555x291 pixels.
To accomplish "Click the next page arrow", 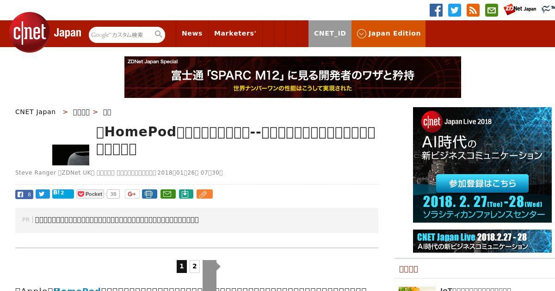I will (211, 275).
